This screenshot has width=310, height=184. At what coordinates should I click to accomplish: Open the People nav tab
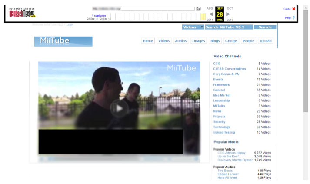click(249, 41)
